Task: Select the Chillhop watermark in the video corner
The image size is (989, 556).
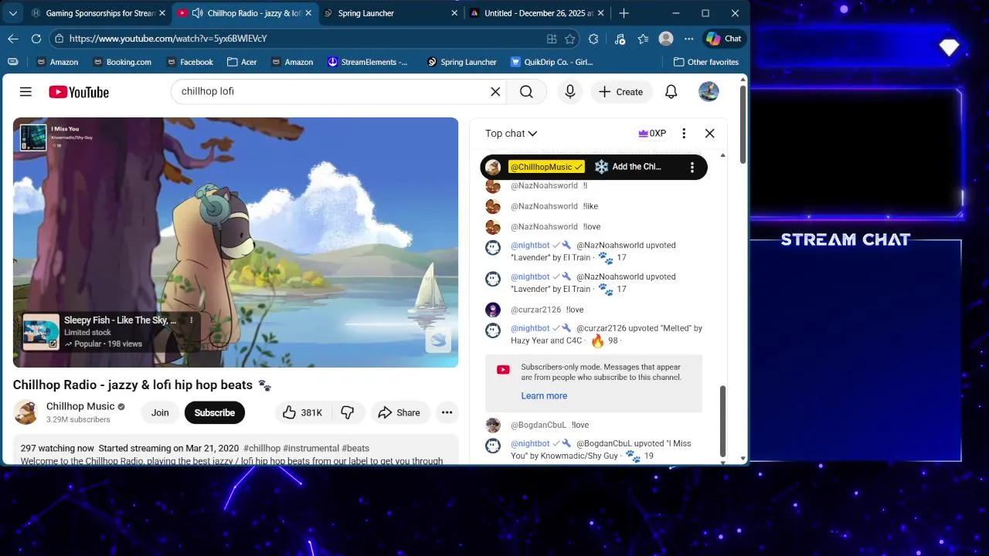Action: pyautogui.click(x=438, y=340)
